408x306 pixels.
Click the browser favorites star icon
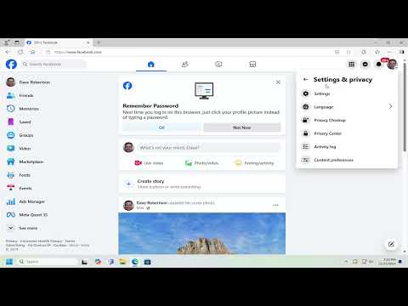(377, 52)
